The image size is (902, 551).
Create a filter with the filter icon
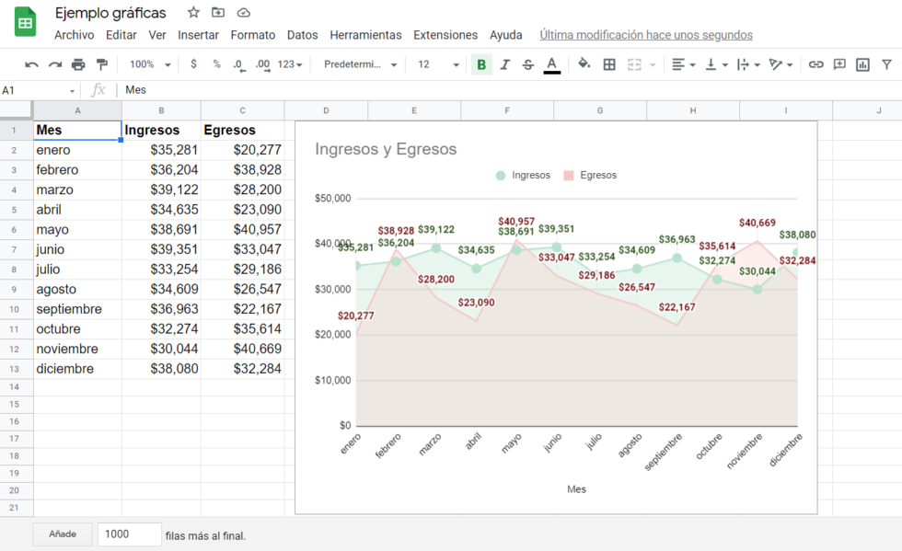click(x=885, y=64)
